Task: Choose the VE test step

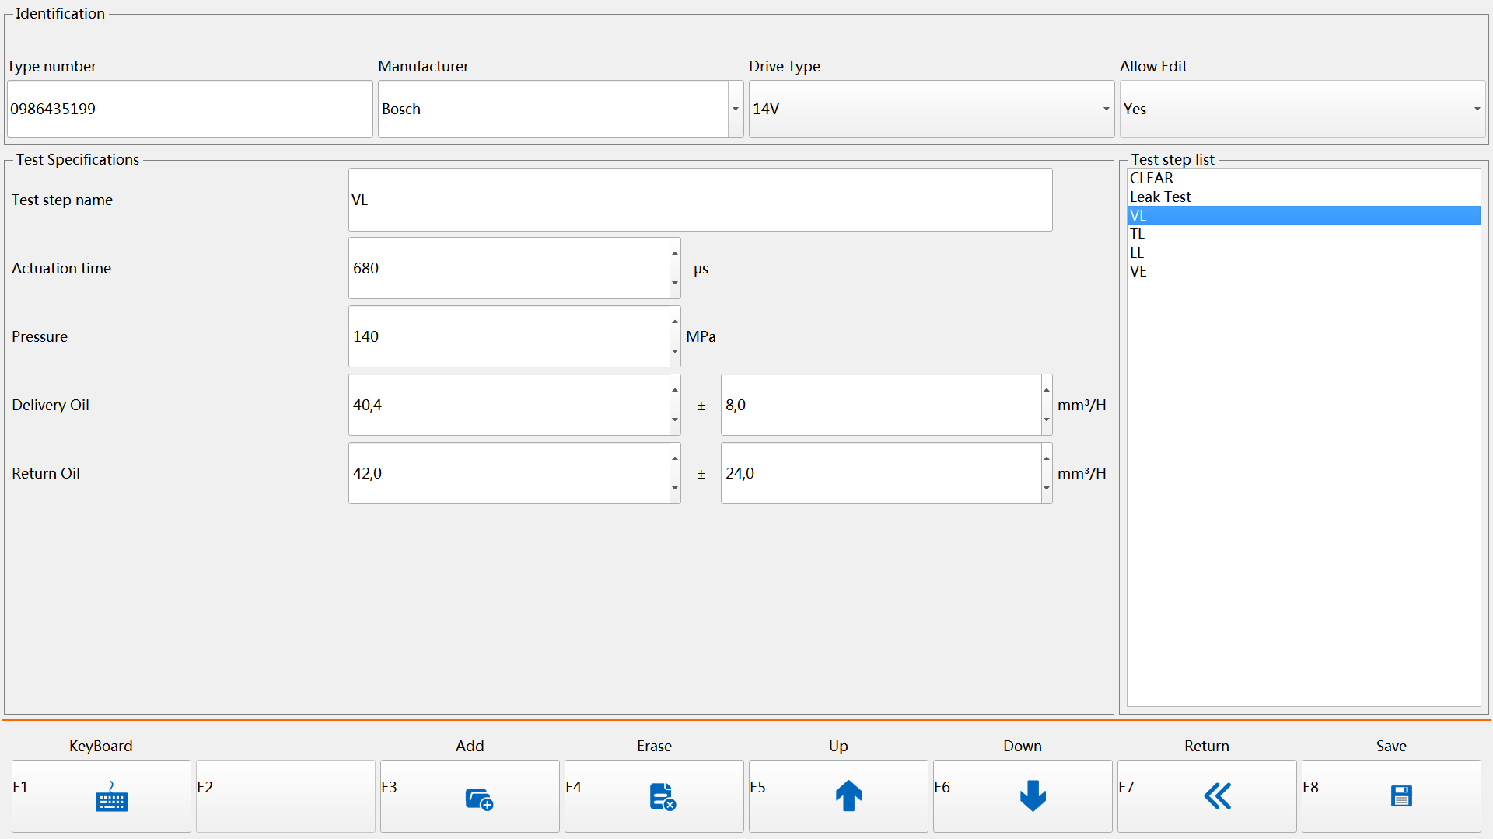Action: pyautogui.click(x=1138, y=272)
